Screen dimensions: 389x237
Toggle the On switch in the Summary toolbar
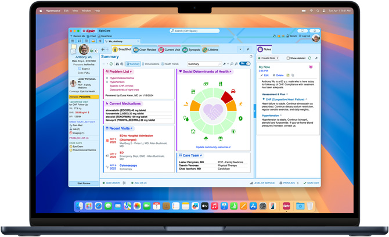point(245,64)
